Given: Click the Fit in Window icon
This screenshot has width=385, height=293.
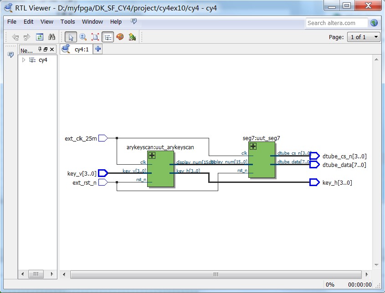Looking at the screenshot, I should (95, 37).
